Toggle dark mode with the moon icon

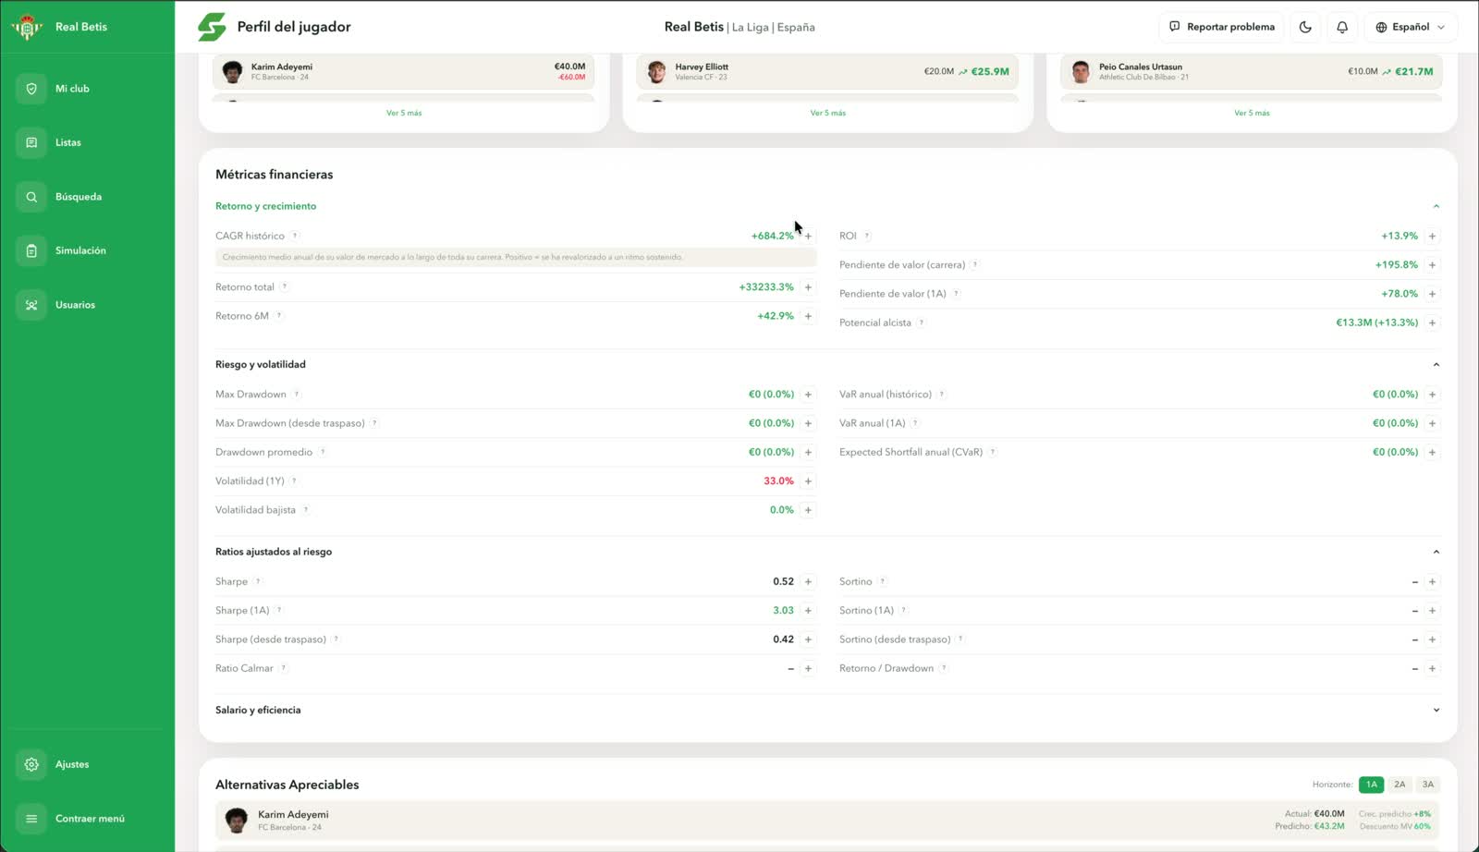click(x=1305, y=27)
